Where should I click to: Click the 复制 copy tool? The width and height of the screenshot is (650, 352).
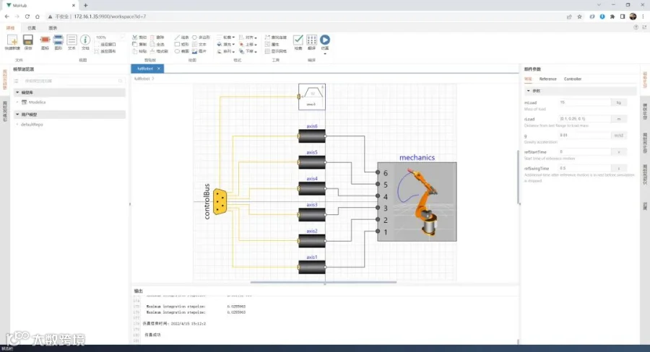pos(139,44)
